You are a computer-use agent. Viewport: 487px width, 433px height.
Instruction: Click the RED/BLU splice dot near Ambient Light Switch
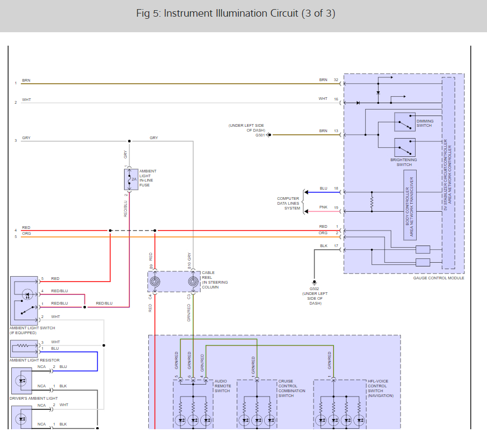click(x=85, y=307)
